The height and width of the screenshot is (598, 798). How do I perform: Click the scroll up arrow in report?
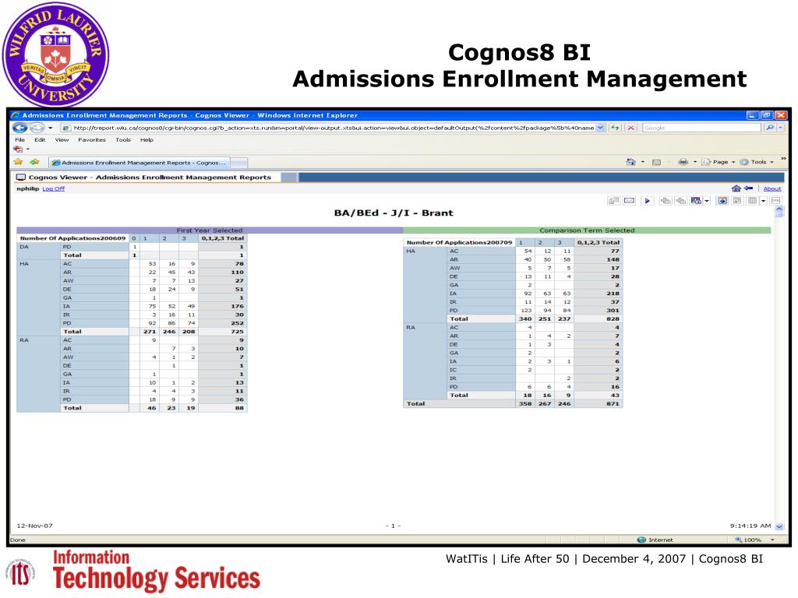tap(779, 209)
